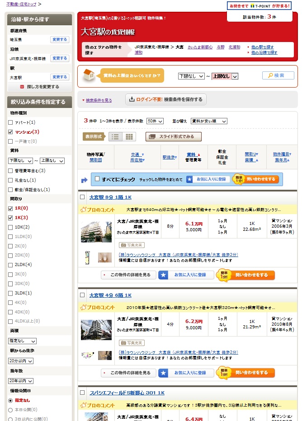Click orange inquiry button for 4分 6階 listing
The width and height of the screenshot is (302, 421).
246,373
